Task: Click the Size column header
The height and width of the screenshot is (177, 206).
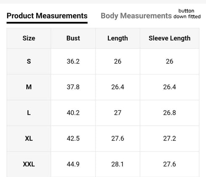Action: (29, 38)
